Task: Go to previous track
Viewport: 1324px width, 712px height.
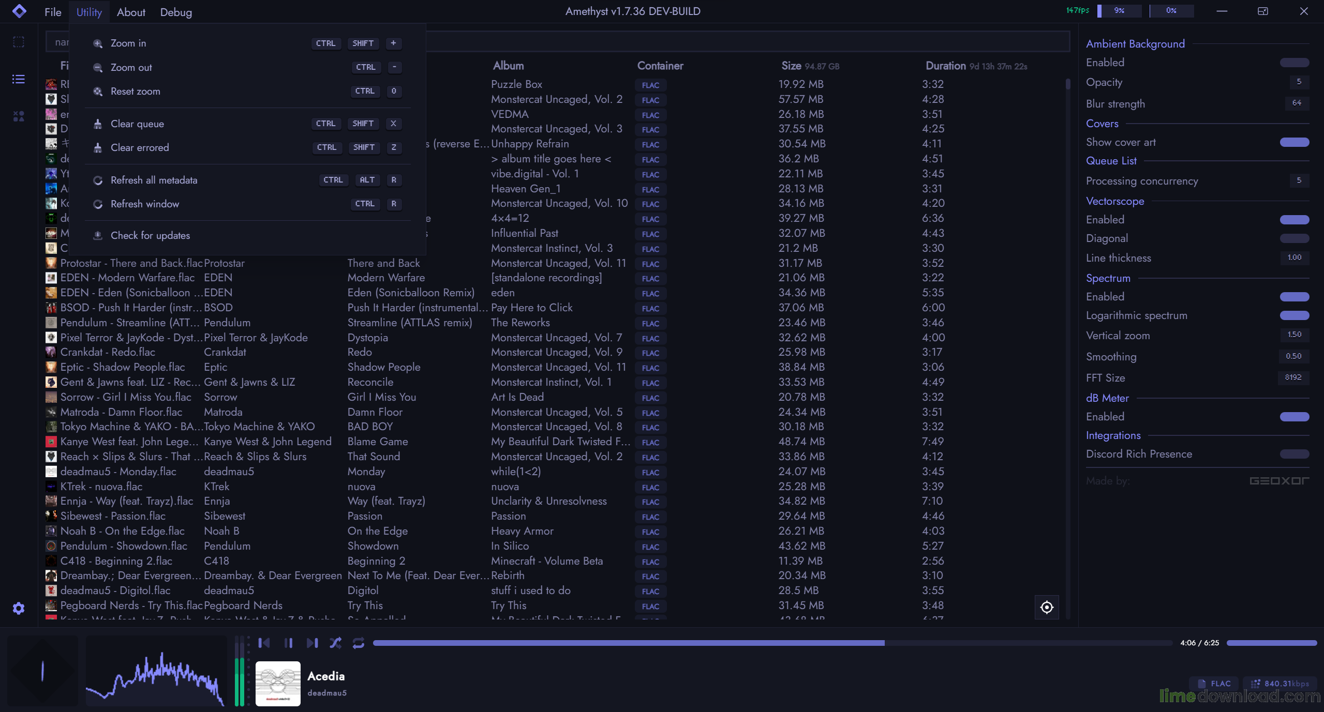Action: click(x=264, y=643)
